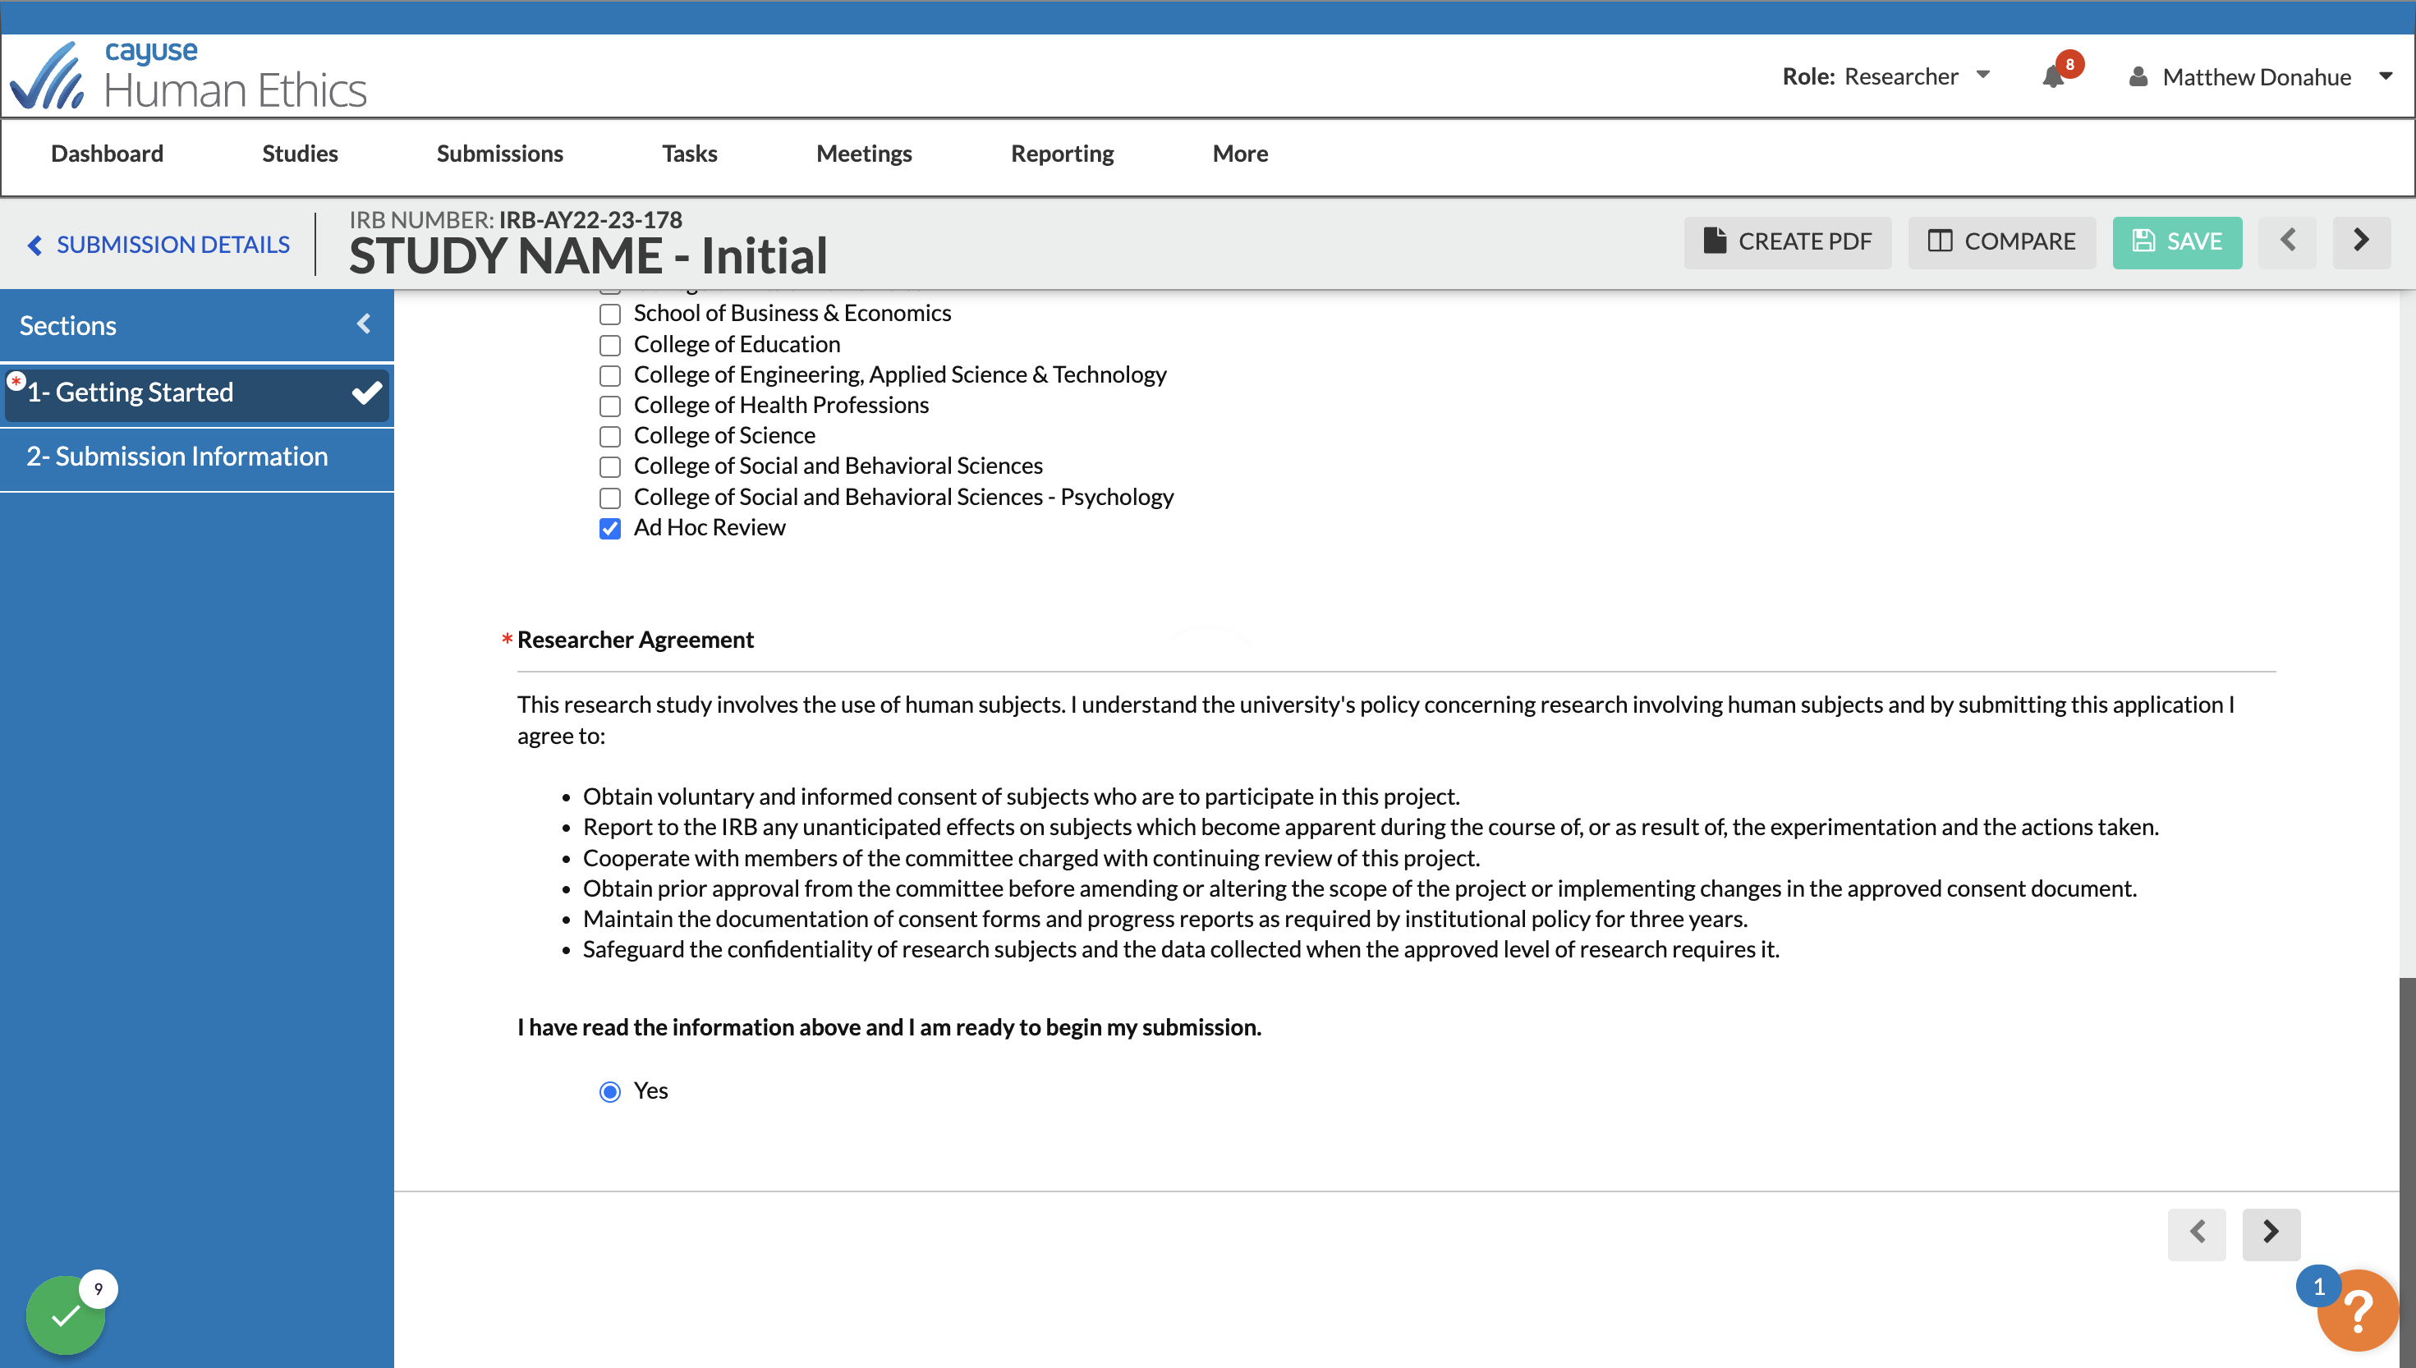This screenshot has width=2416, height=1368.
Task: Go to next section using header right arrow
Action: [x=2361, y=241]
